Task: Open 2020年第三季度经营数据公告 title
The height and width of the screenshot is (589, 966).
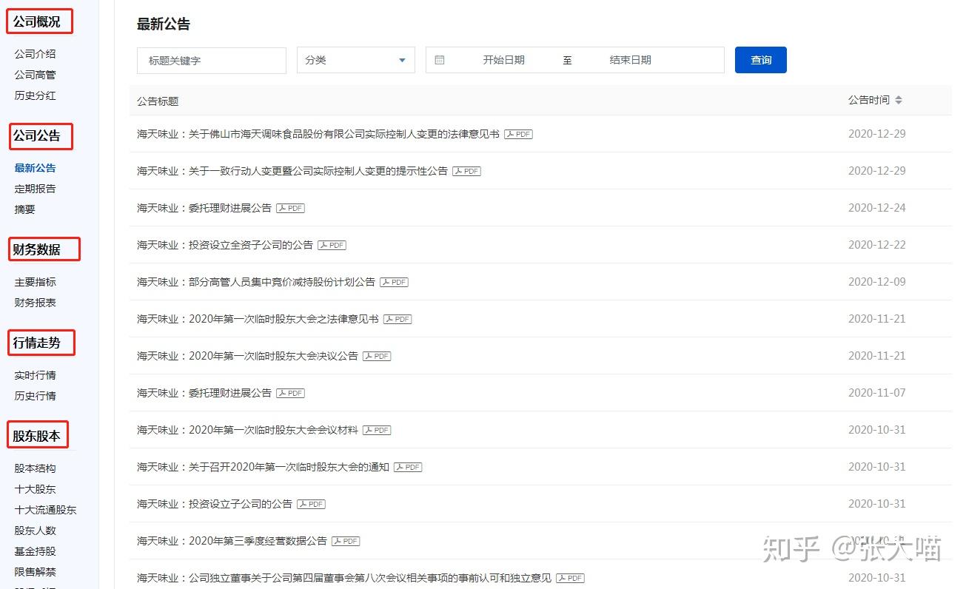Action: 232,541
